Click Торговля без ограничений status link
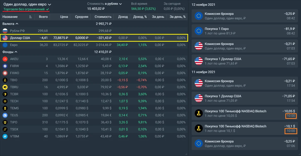 click(x=26, y=9)
